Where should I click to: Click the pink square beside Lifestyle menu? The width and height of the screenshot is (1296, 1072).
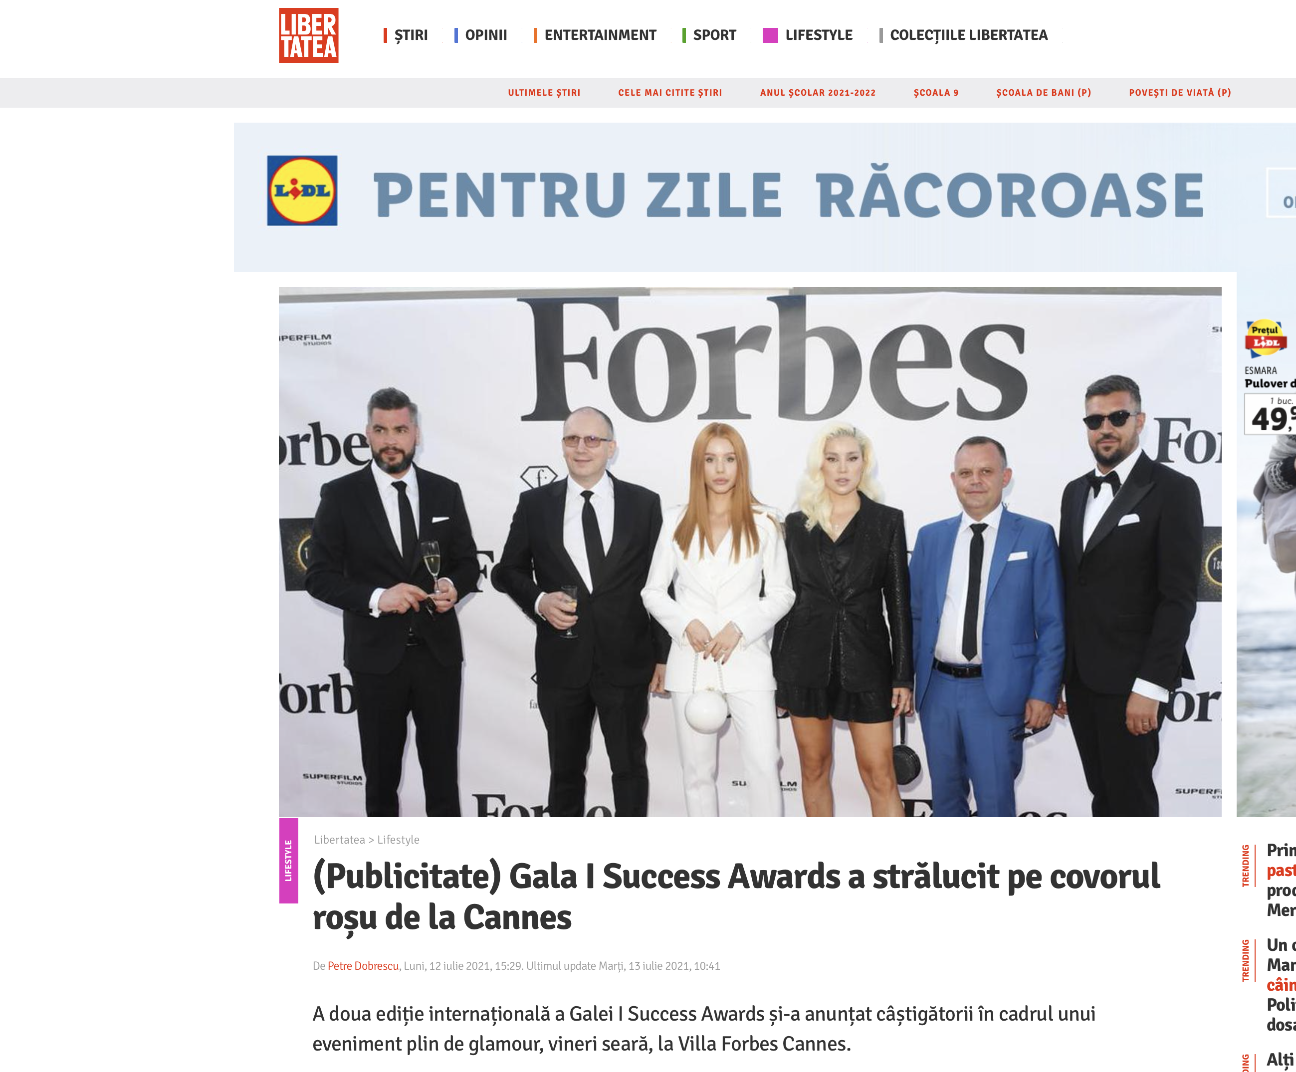click(770, 35)
